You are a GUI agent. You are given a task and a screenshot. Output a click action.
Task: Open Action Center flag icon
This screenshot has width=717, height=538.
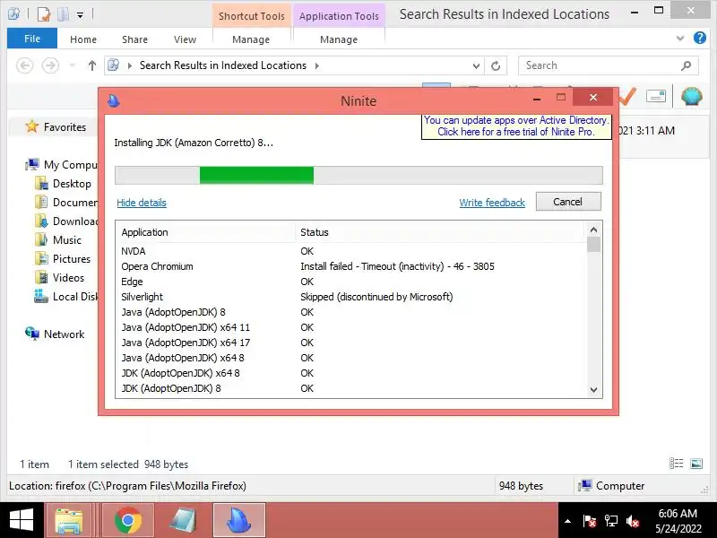(x=590, y=521)
